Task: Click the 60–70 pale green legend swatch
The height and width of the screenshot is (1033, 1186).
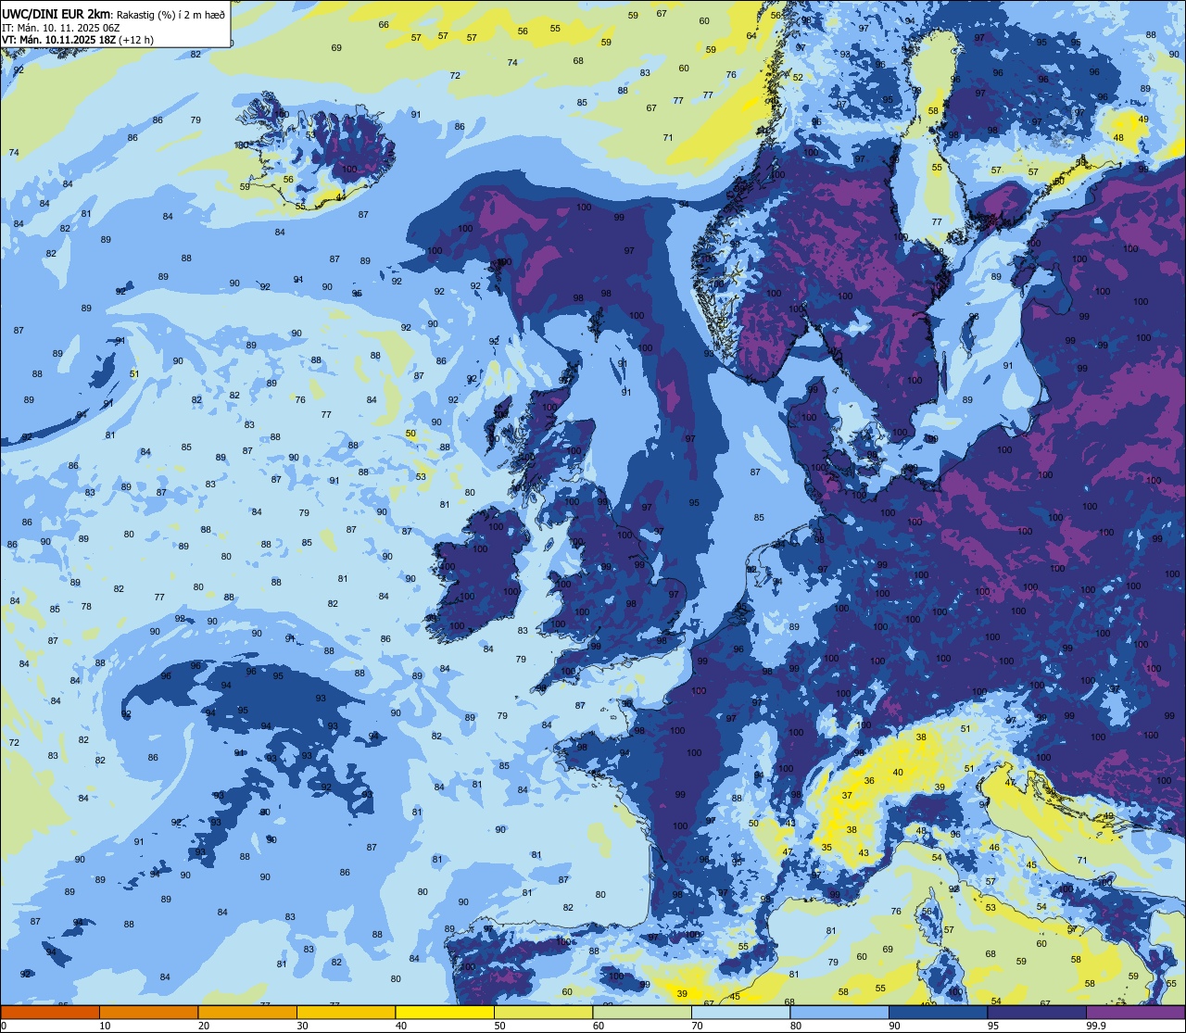Action: click(x=642, y=1012)
